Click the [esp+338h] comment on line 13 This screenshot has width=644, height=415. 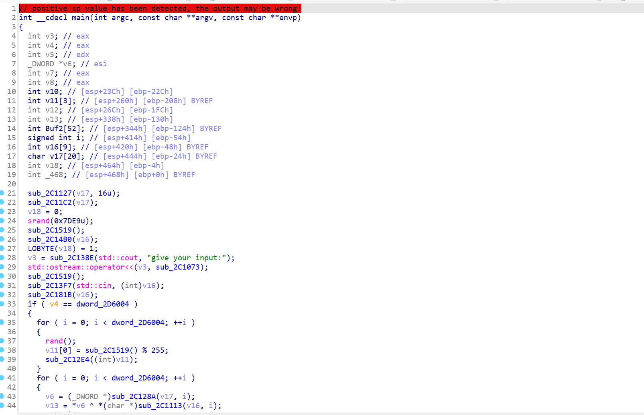click(103, 119)
